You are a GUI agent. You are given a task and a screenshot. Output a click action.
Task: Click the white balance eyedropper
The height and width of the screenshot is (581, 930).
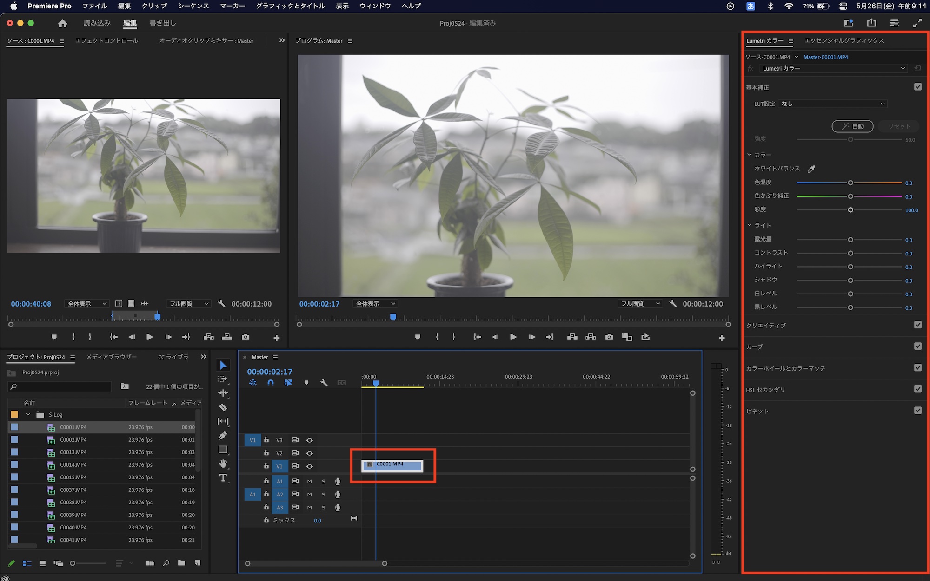coord(811,169)
